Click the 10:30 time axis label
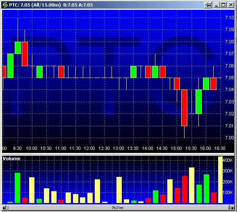Image resolution: width=237 pixels, height=212 pixels. click(46, 148)
